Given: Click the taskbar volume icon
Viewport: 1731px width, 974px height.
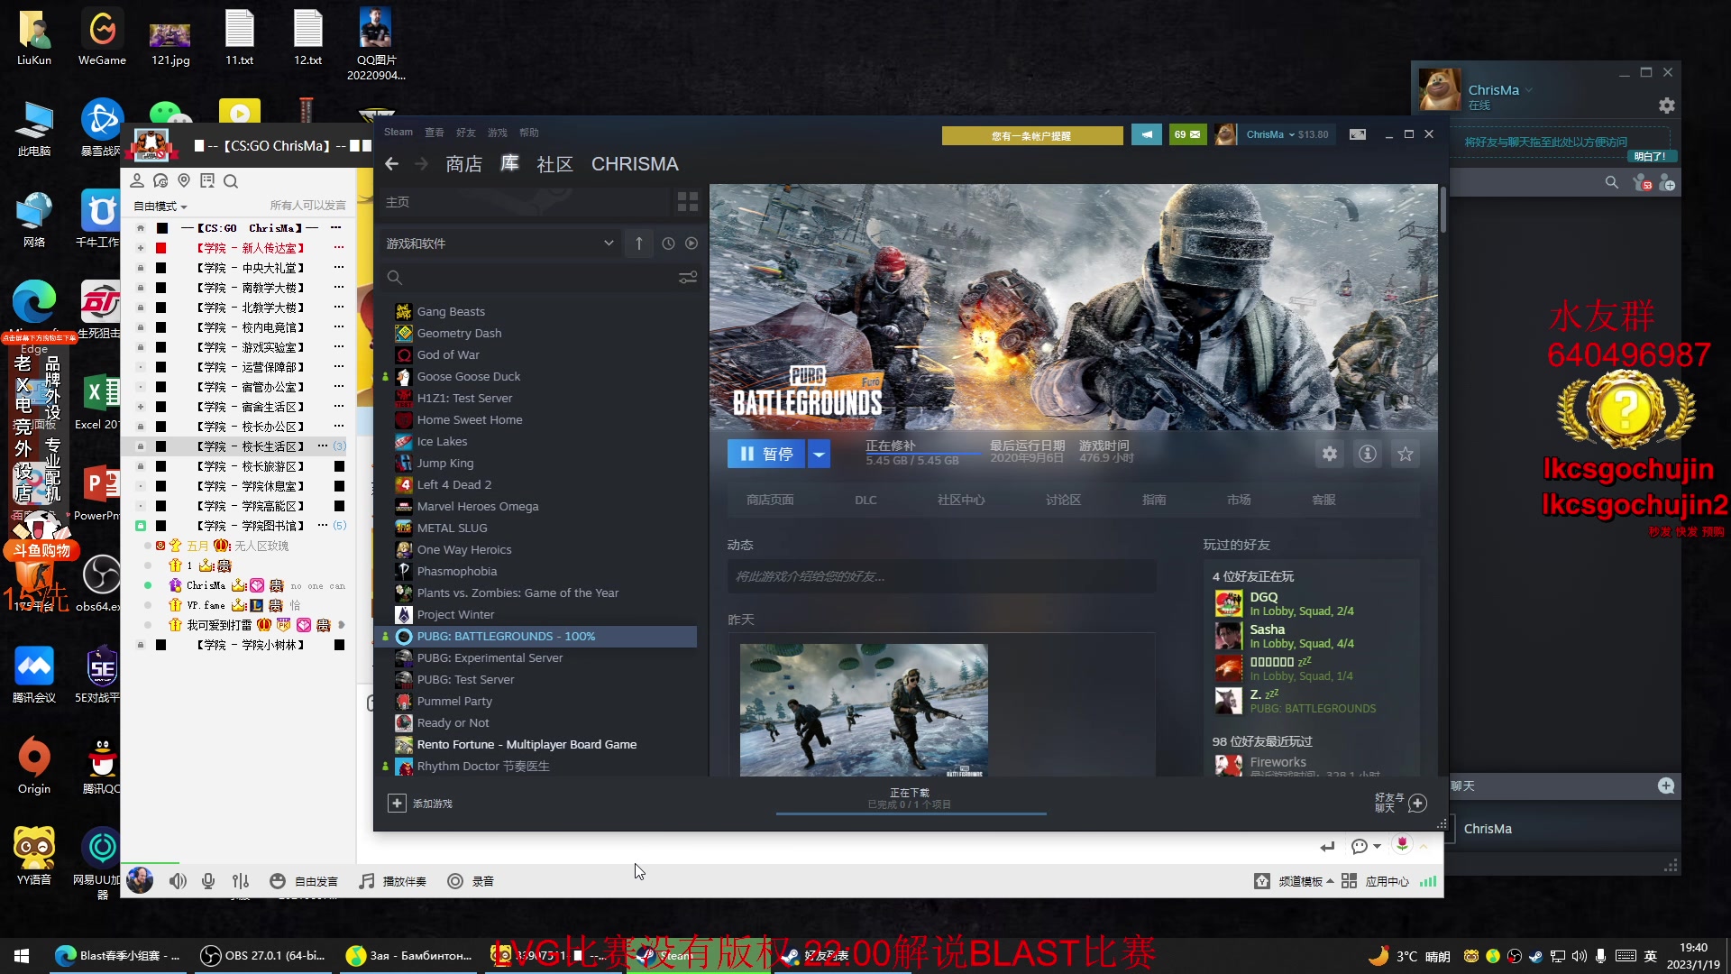Looking at the screenshot, I should pos(1579,956).
